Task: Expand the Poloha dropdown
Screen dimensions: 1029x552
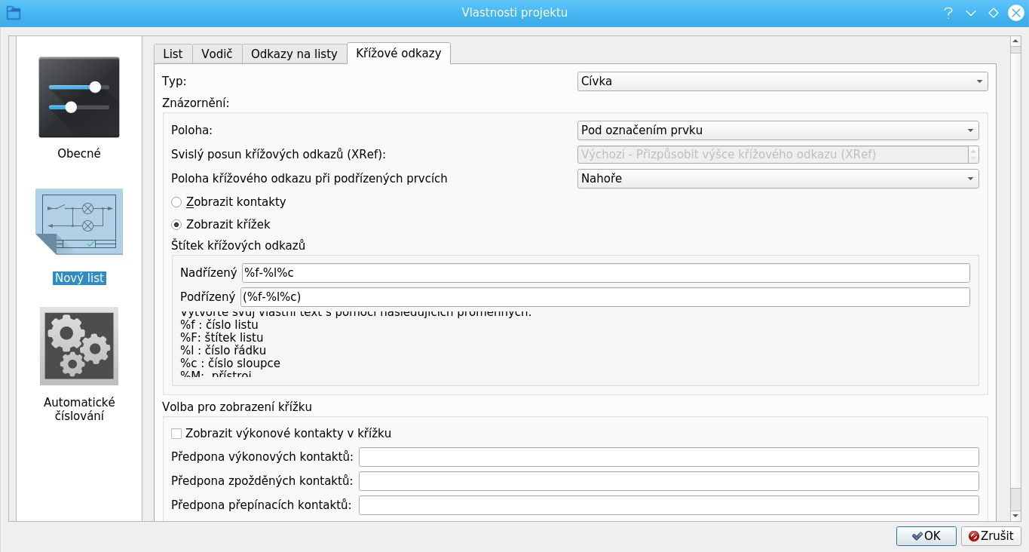Action: [x=777, y=130]
